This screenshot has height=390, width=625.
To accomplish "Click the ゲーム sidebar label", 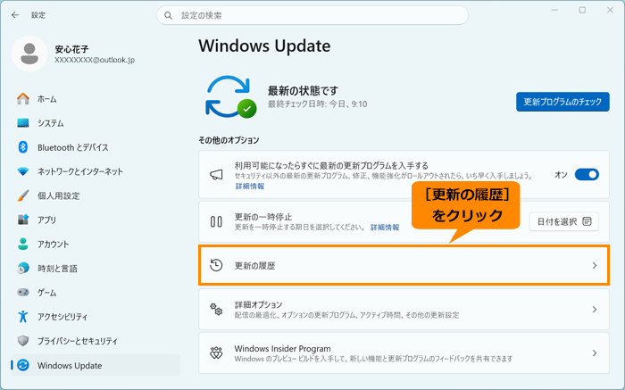I will point(47,293).
